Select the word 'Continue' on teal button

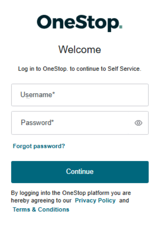[80, 171]
